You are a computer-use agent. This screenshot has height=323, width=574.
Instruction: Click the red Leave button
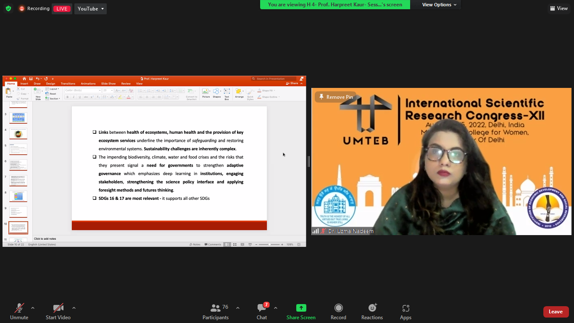coord(556,312)
